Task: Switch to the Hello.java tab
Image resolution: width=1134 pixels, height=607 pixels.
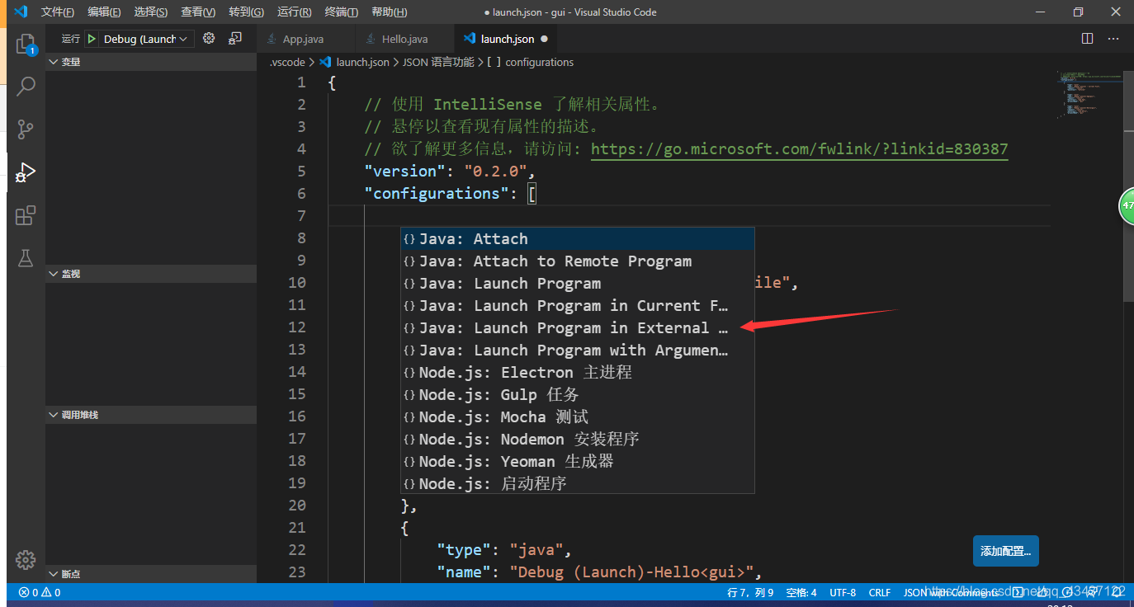Action: [404, 39]
